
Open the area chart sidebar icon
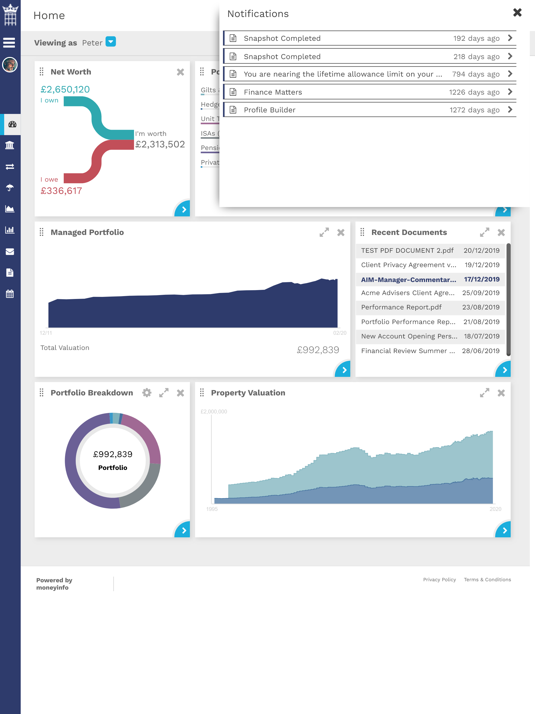pyautogui.click(x=10, y=209)
